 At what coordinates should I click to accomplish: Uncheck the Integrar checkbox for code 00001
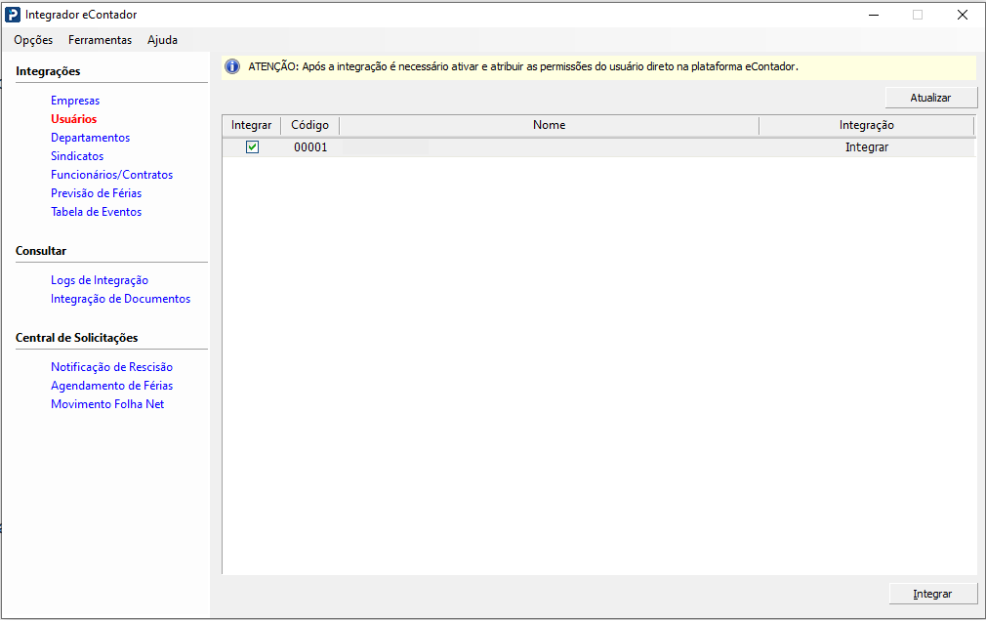(252, 147)
